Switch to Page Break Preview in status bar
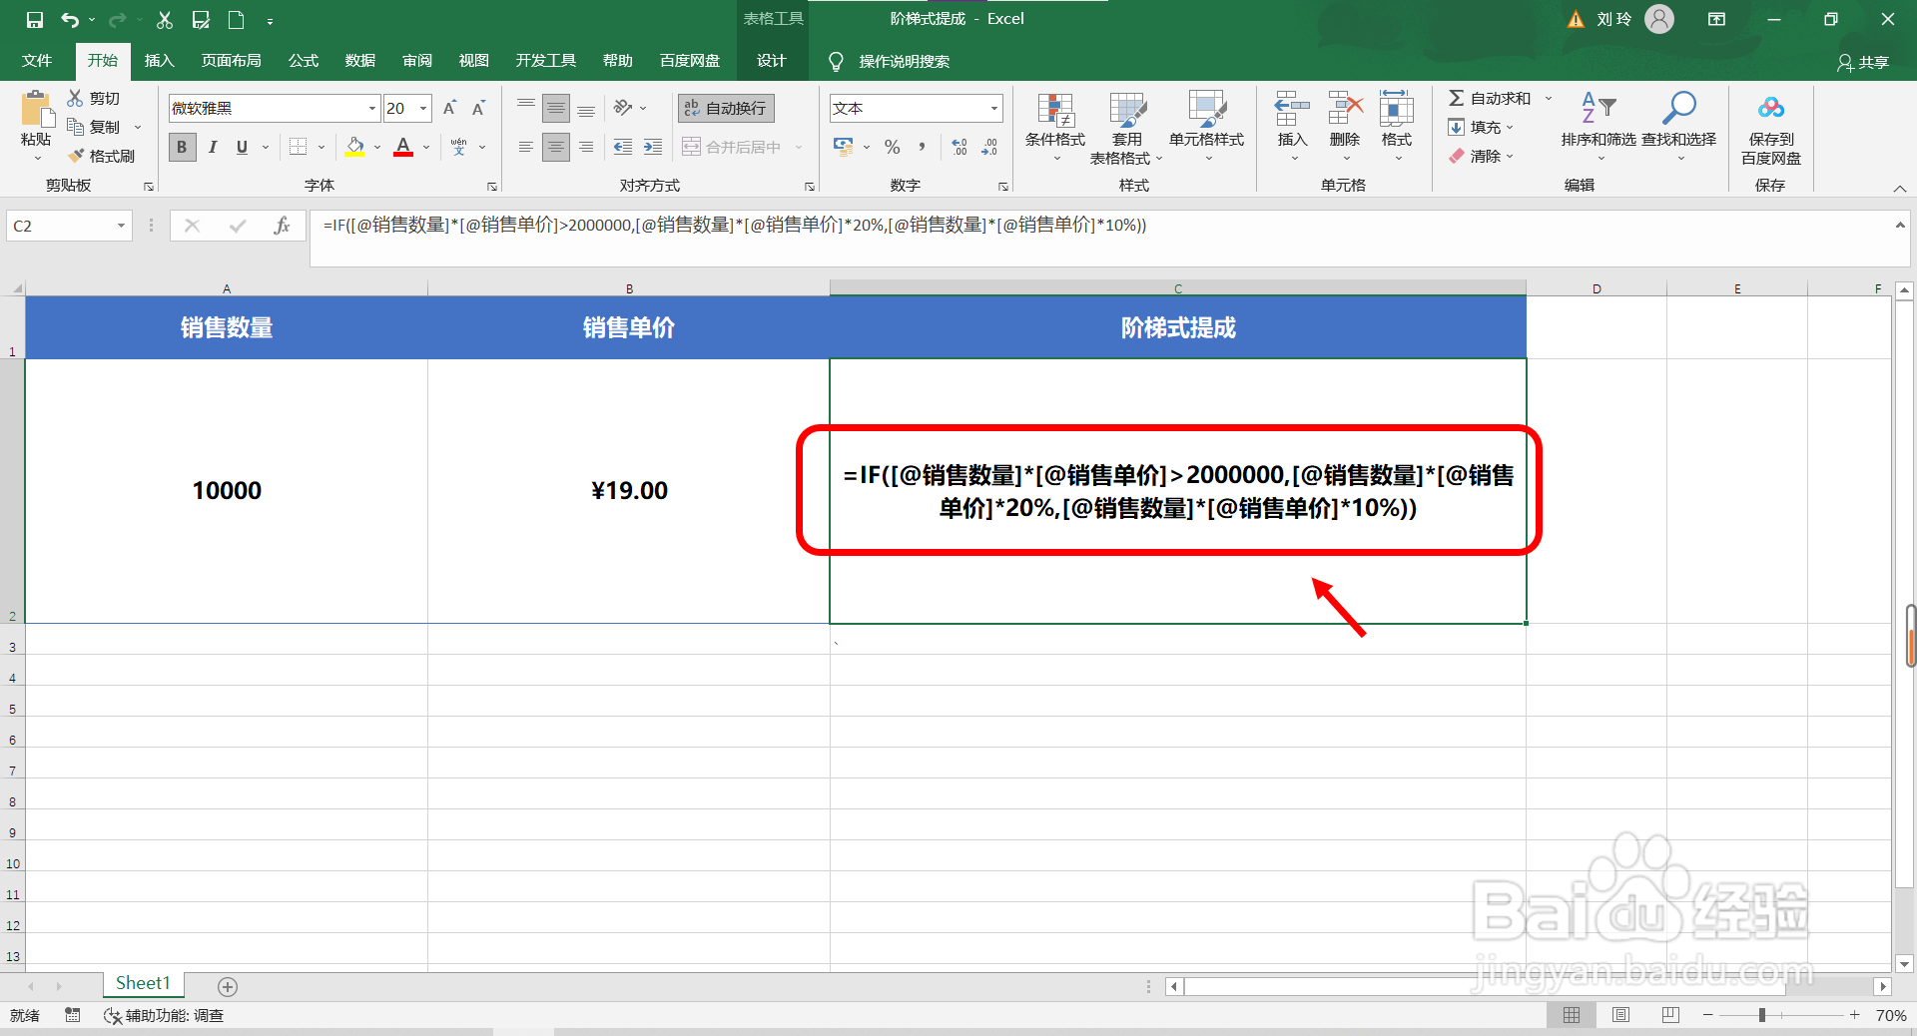The width and height of the screenshot is (1917, 1036). click(1670, 1015)
